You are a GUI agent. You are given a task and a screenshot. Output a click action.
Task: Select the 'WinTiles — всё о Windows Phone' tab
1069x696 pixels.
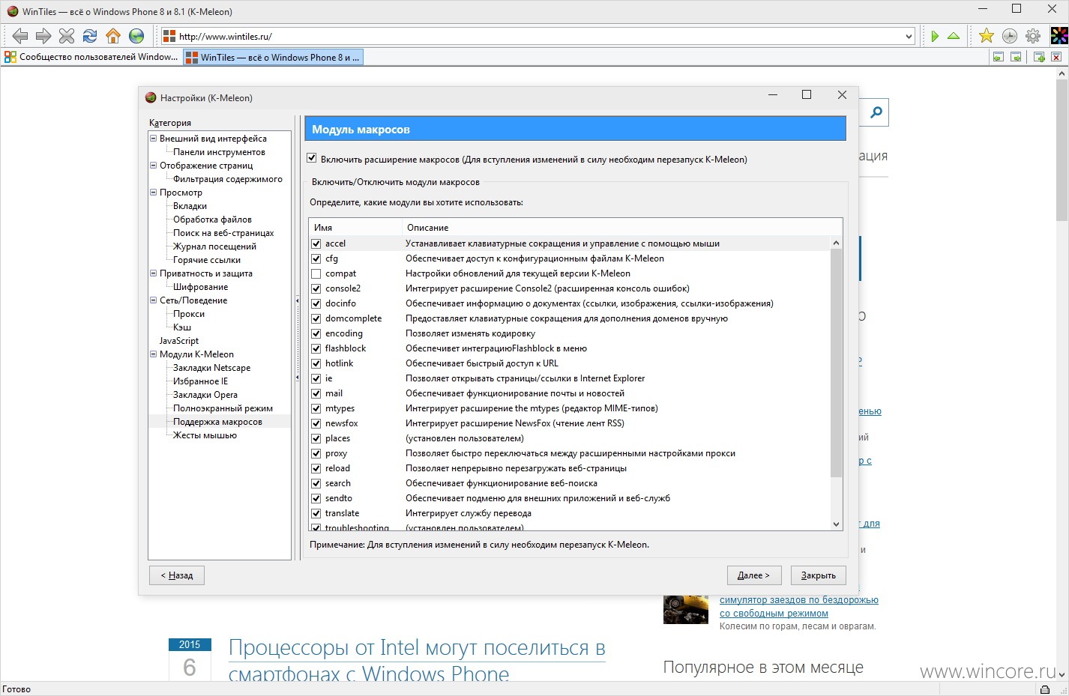273,57
